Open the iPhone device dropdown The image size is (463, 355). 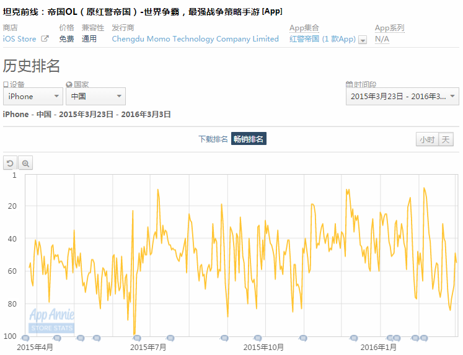pyautogui.click(x=33, y=96)
